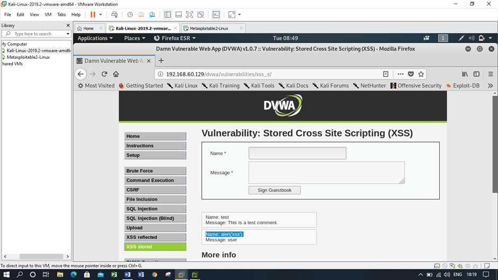This screenshot has width=498, height=280.
Task: Click the stretch guest display icon
Action: point(232,15)
